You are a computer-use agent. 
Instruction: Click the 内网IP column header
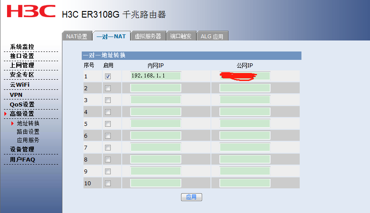click(x=156, y=66)
